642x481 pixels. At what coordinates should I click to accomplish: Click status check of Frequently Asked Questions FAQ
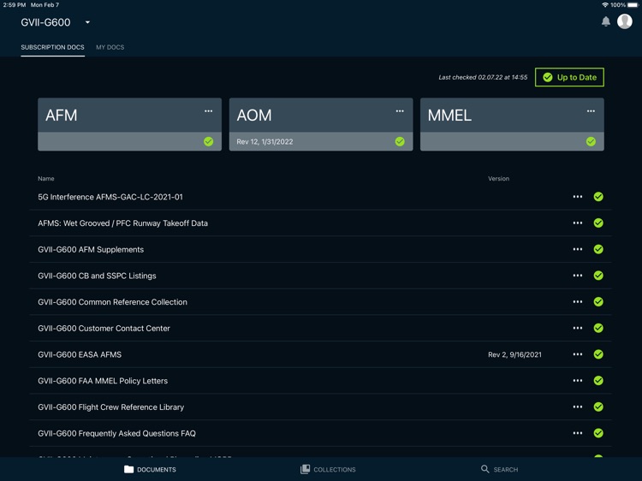[x=598, y=433]
